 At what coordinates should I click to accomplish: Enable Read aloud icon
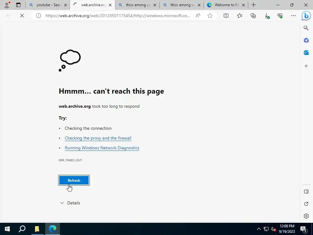click(198, 16)
